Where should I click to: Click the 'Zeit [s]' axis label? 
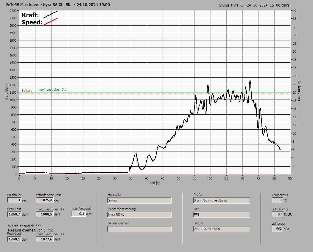click(155, 183)
